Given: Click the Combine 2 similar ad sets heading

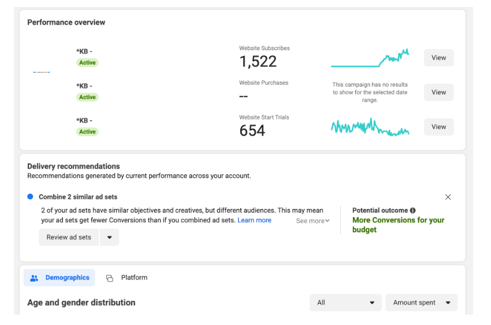Looking at the screenshot, I should (x=78, y=197).
